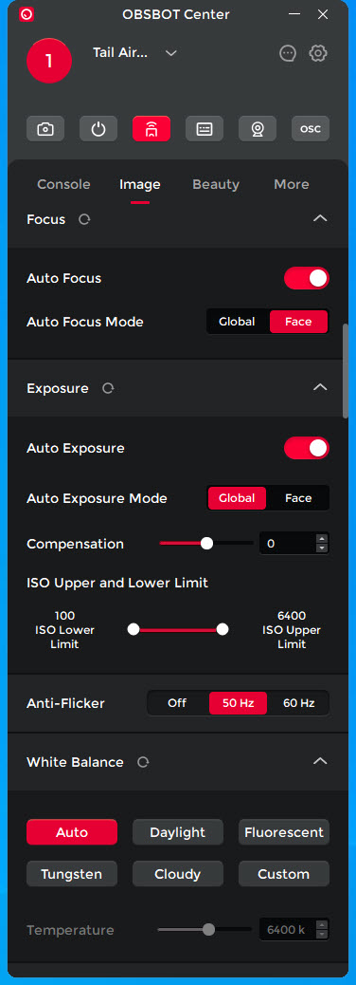Screen dimensions: 356x985
Task: Click the webcam icon button
Action: [257, 129]
